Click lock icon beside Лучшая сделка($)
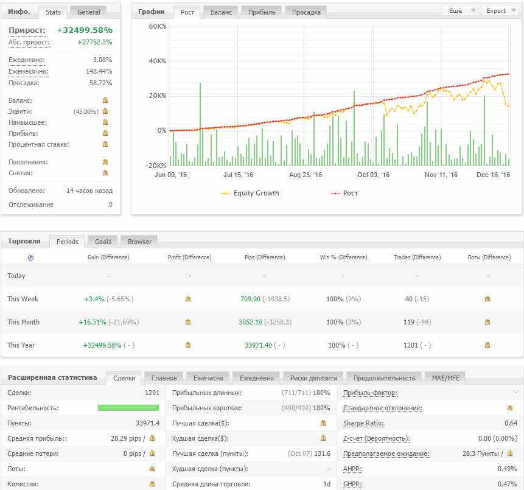Viewport: 524px width, 490px height. (x=323, y=422)
